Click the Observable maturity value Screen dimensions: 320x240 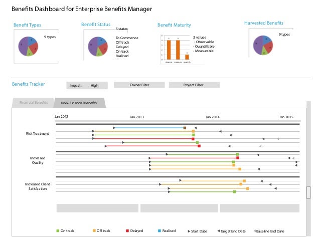[x=205, y=42]
